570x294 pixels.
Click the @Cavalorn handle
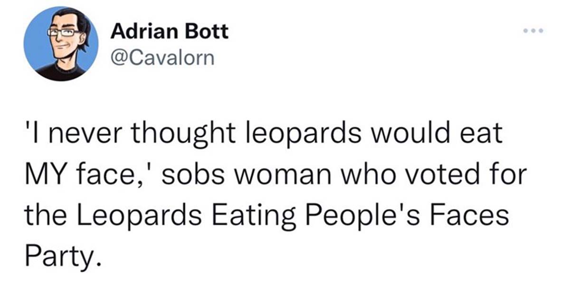(162, 58)
